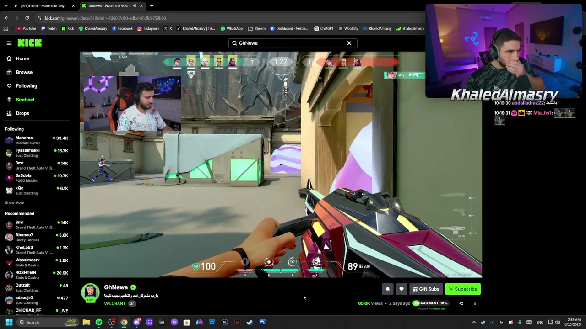The width and height of the screenshot is (586, 329).
Task: Open the volume control in system tray
Action: coord(558,322)
